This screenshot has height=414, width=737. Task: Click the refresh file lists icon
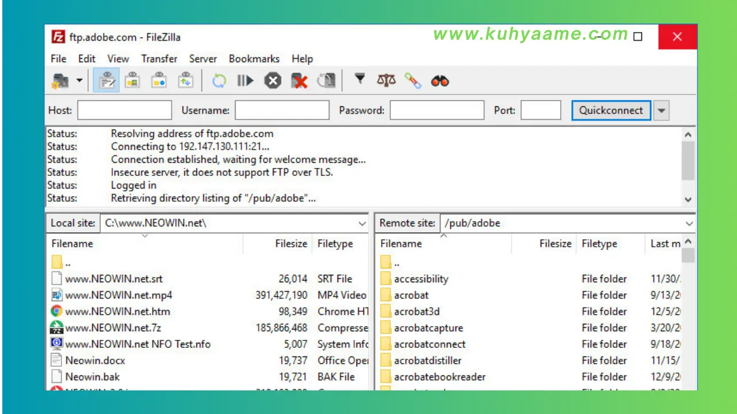click(219, 81)
